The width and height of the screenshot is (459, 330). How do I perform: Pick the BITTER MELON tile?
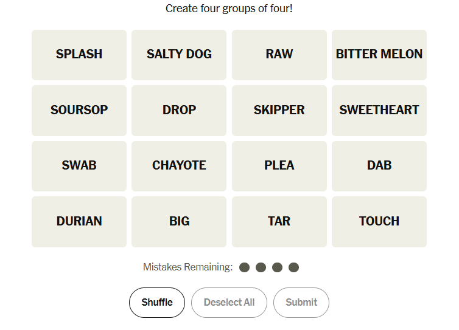(379, 55)
